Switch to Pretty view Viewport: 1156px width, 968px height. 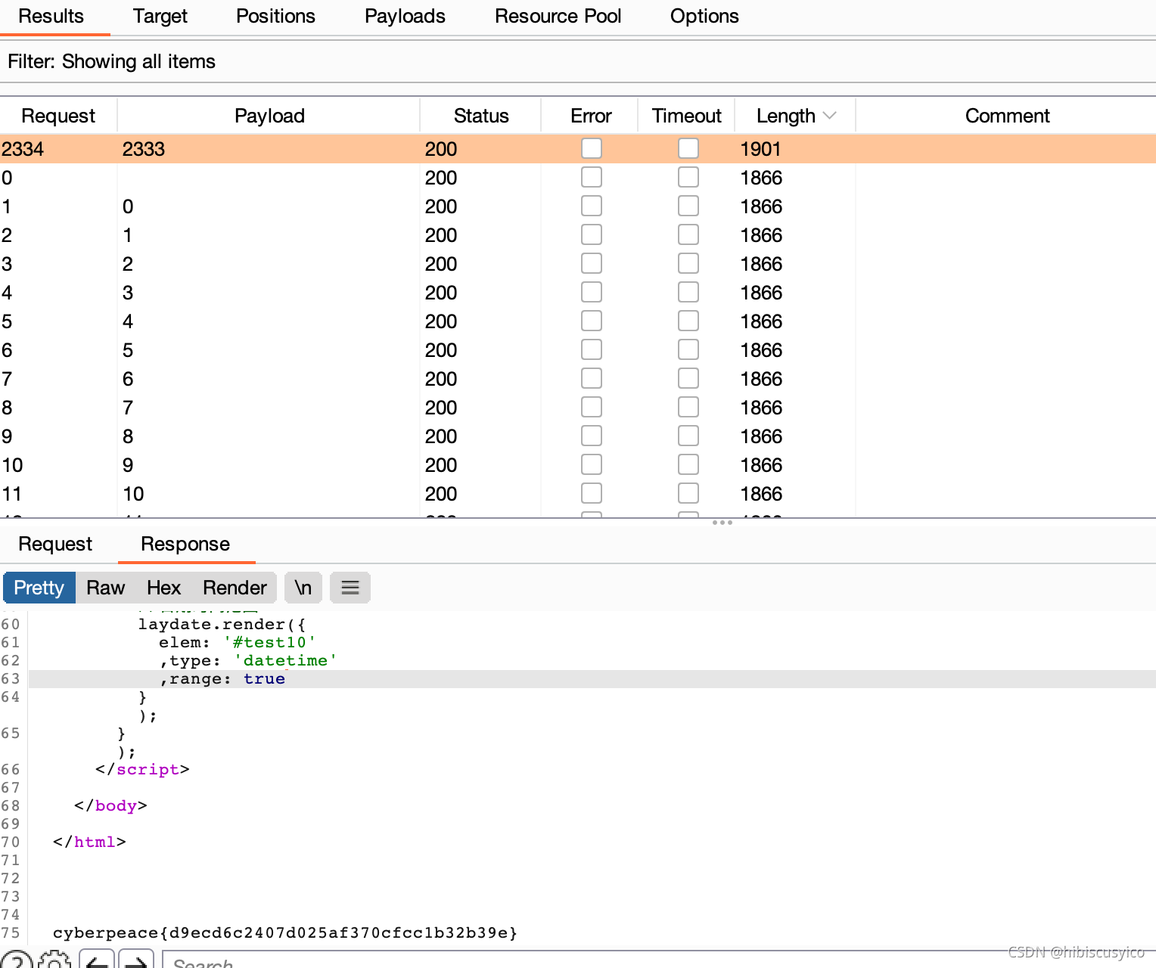39,588
